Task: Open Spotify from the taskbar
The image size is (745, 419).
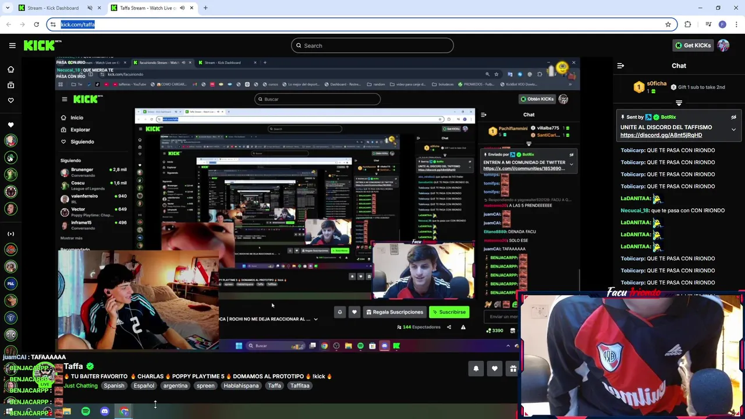Action: click(86, 411)
